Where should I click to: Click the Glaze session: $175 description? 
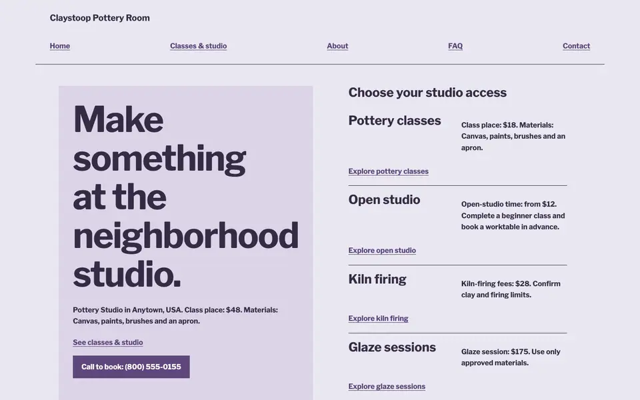(x=511, y=357)
